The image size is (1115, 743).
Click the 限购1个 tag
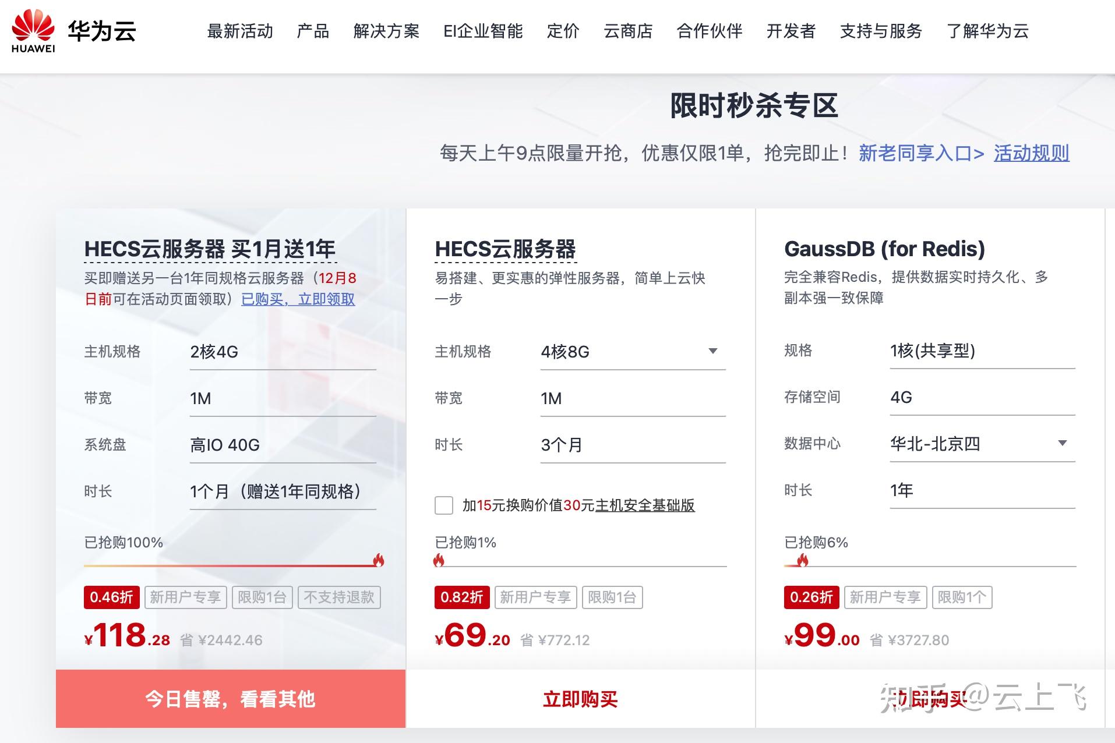tap(962, 597)
